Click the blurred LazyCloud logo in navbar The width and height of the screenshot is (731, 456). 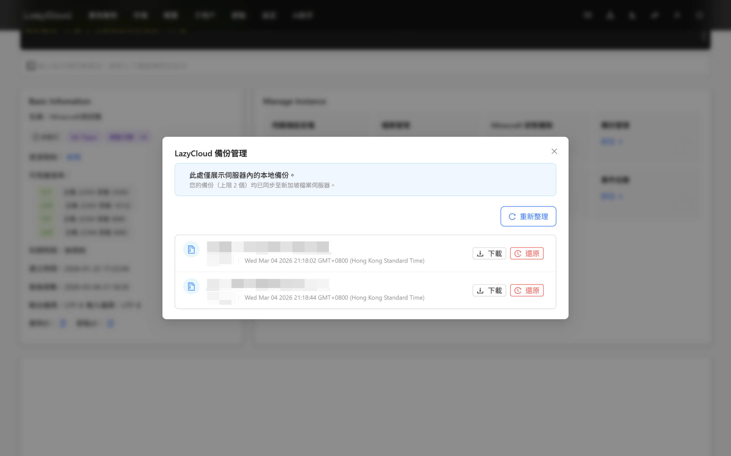(48, 15)
